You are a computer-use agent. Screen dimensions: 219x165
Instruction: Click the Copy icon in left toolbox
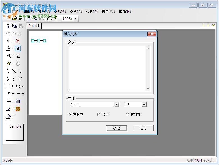pyautogui.click(x=14, y=26)
